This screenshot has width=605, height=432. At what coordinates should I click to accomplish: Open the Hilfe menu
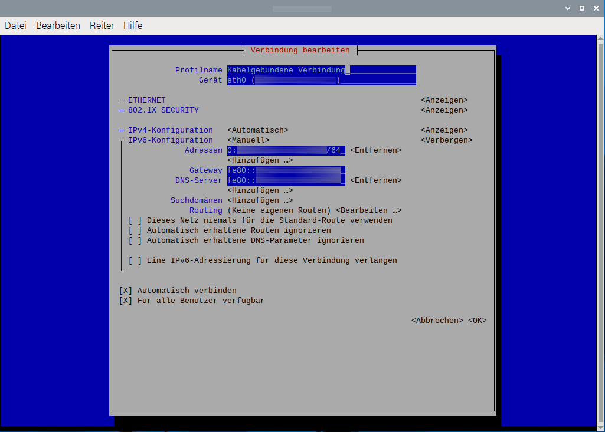pos(133,25)
